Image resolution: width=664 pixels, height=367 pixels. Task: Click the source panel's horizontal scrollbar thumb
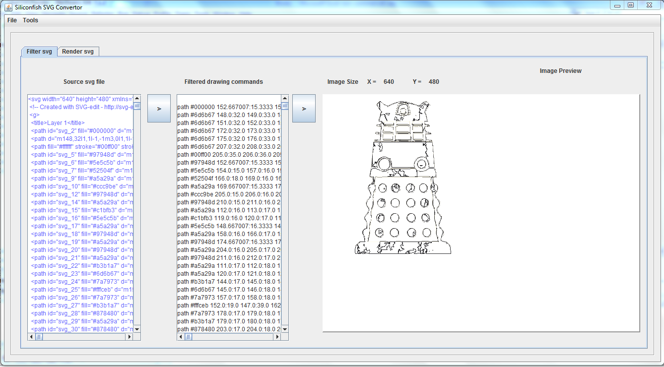39,337
